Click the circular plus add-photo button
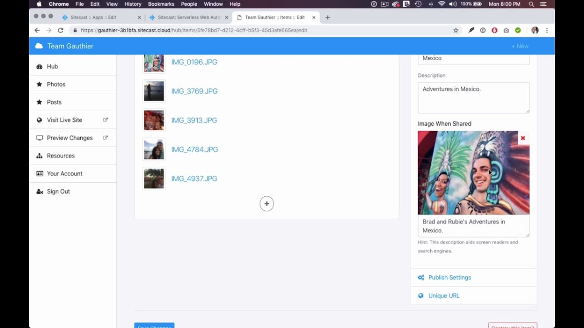The image size is (584, 328). (267, 204)
